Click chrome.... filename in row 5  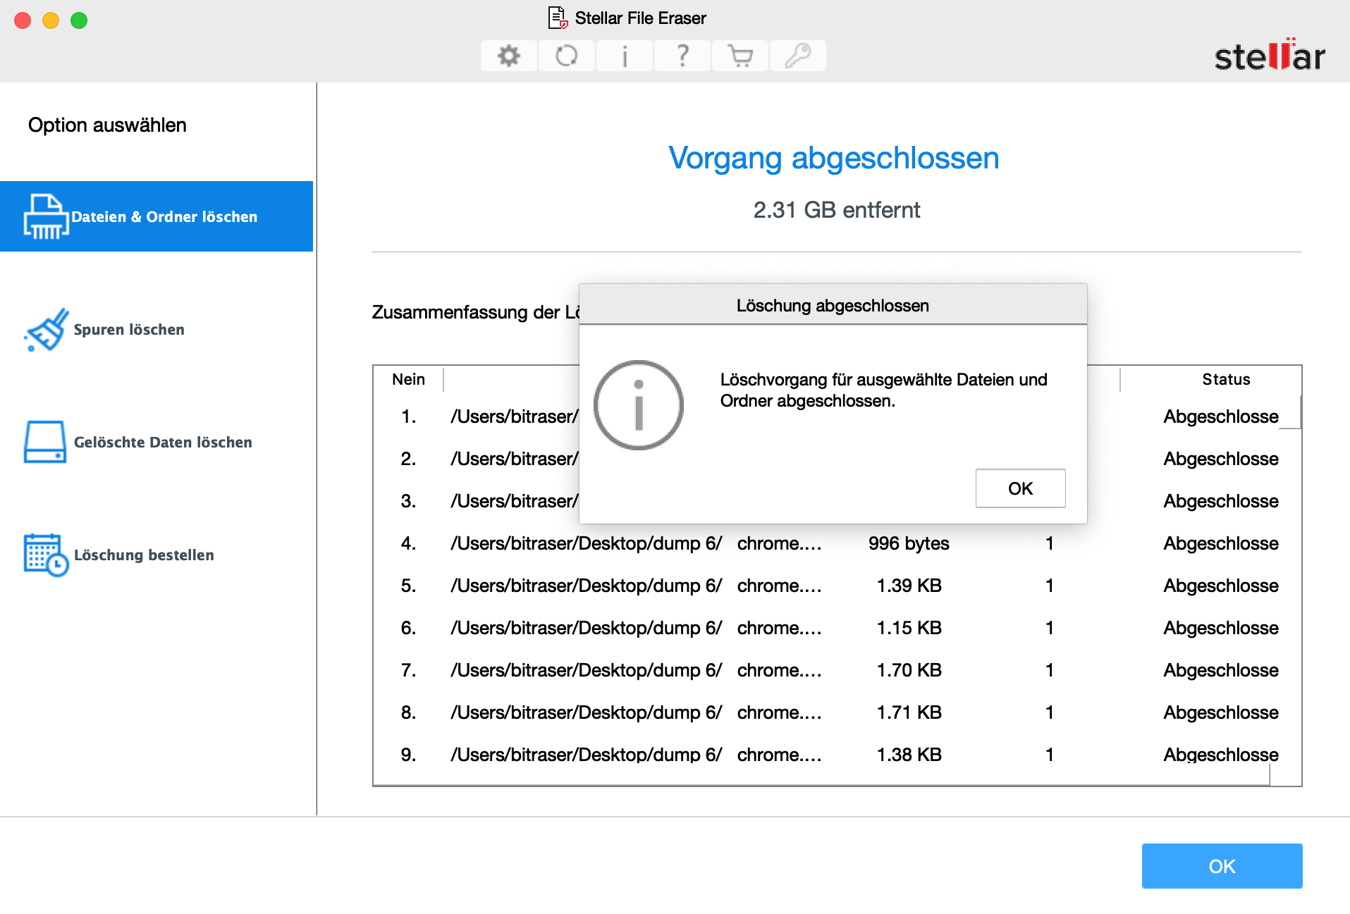779,586
